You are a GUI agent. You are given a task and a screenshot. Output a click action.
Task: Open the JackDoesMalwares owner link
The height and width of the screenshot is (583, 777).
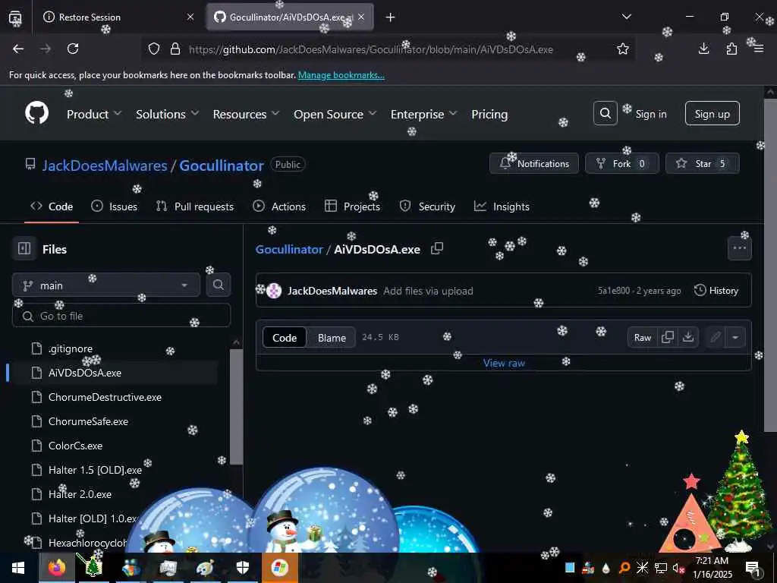105,165
